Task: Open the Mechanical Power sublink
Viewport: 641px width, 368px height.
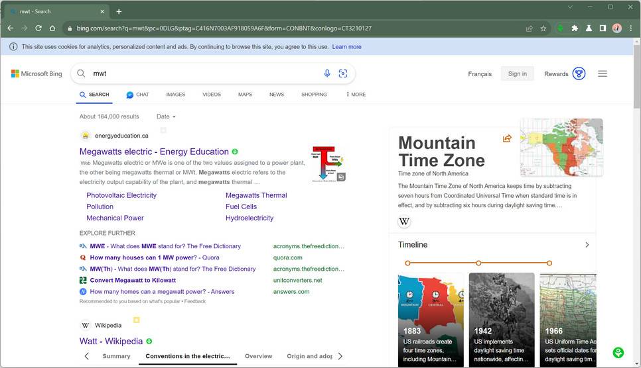Action: pyautogui.click(x=115, y=218)
